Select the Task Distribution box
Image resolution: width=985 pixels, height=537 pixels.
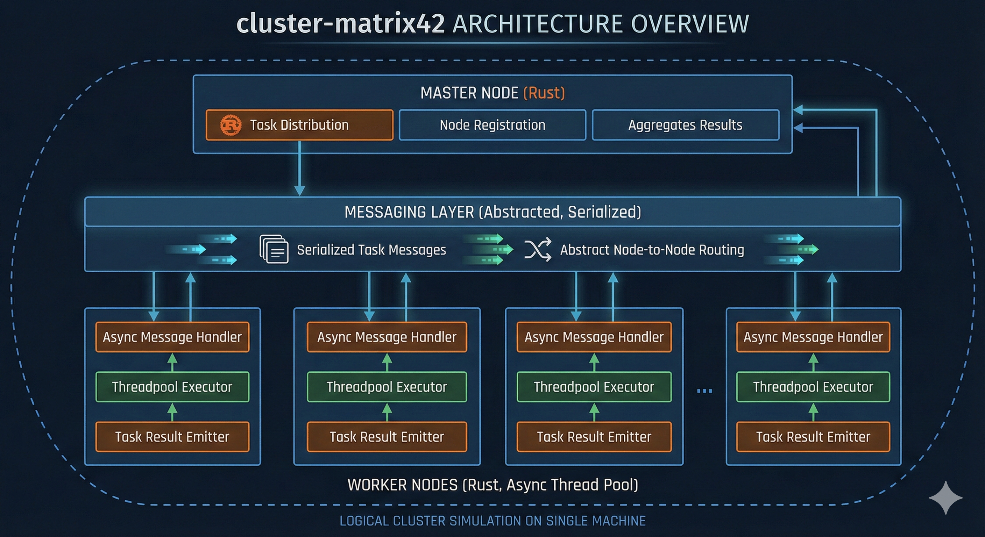tap(299, 125)
